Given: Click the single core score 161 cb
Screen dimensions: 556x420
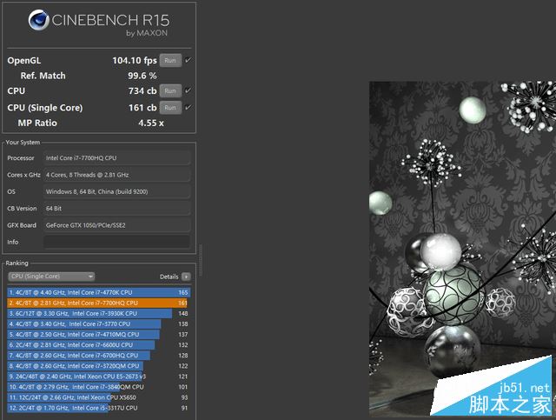Looking at the screenshot, I should click(142, 108).
